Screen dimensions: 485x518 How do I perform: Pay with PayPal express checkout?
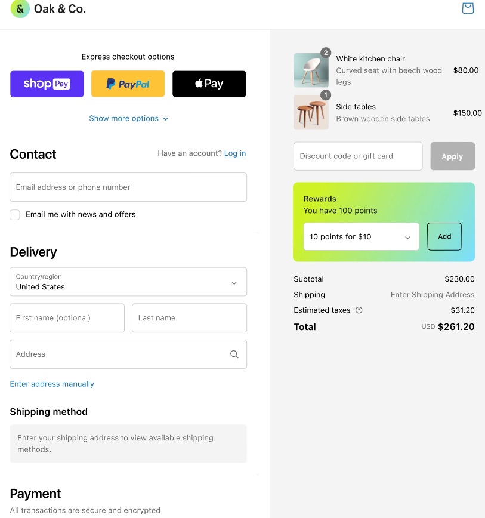tap(128, 84)
